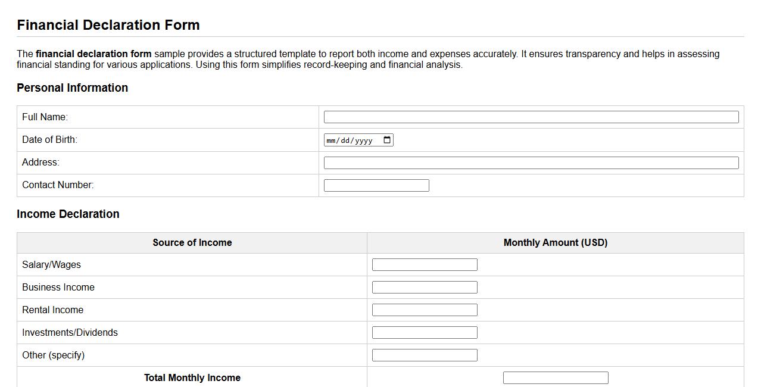Open the date picker calendar icon
Screen dimensions: 761x387
[386, 139]
